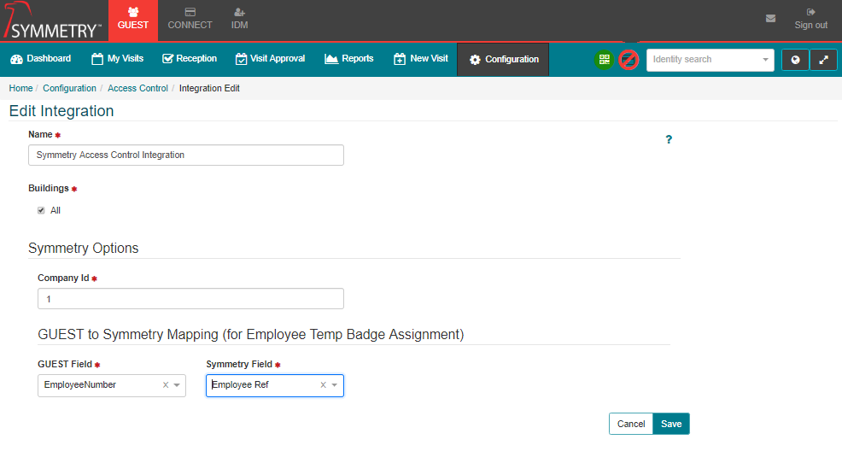Click the red prohibited watchlist icon

coord(629,60)
